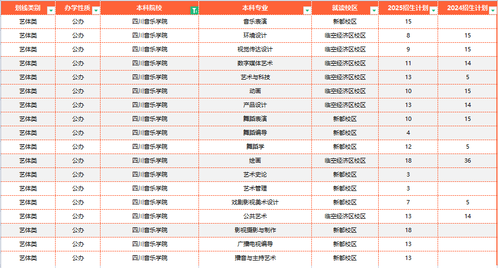The height and width of the screenshot is (268, 498).
Task: Select 2024 plan value 5 for 艺术与科技
Action: (468, 77)
